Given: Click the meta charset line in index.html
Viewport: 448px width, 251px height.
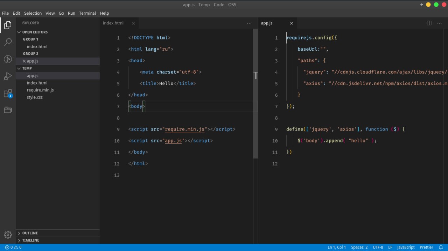Looking at the screenshot, I should coord(170,72).
